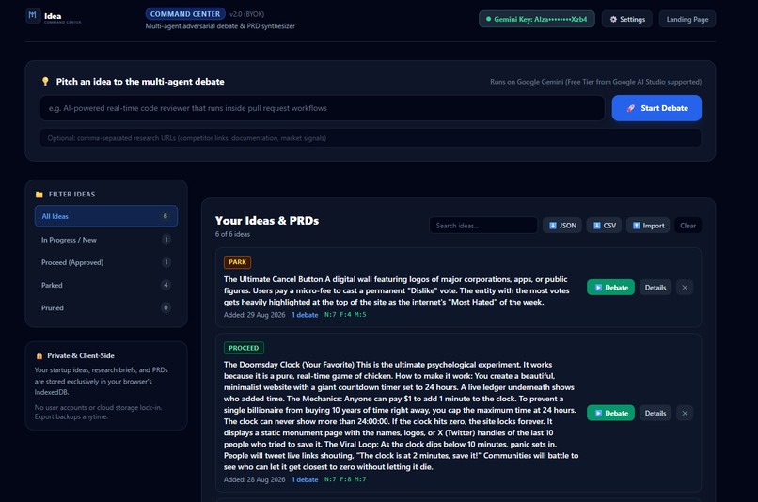Export ideas as JSON
758x502 pixels.
click(x=562, y=226)
